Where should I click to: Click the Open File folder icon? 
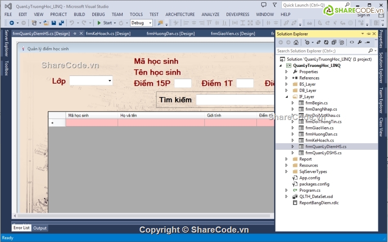pyautogui.click(x=46, y=23)
